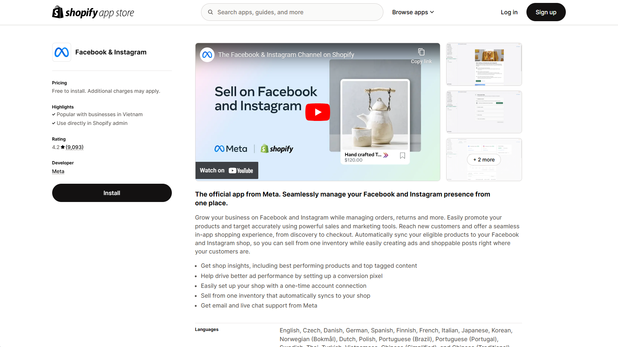Click the Facebook & Instagram app title
This screenshot has width=618, height=347.
(x=111, y=52)
